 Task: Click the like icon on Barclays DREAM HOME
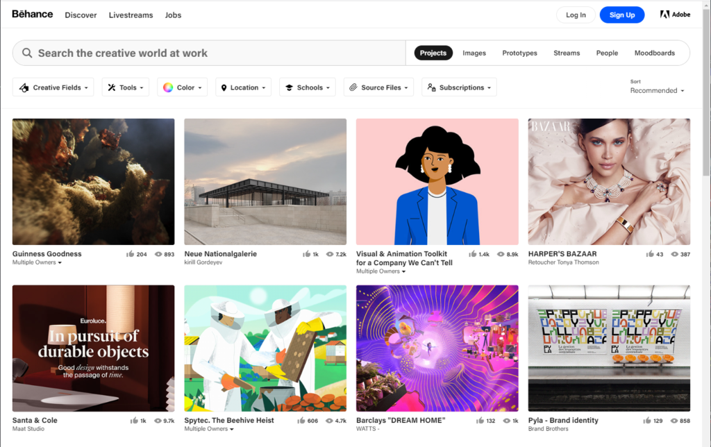point(480,420)
